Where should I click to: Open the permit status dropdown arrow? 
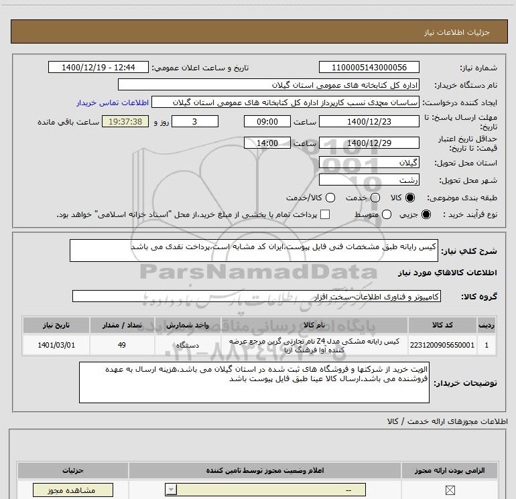click(x=171, y=490)
